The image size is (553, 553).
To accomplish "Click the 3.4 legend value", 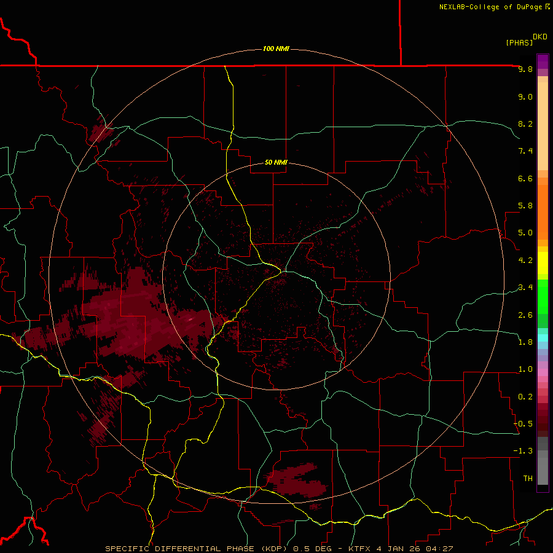I will tap(525, 288).
